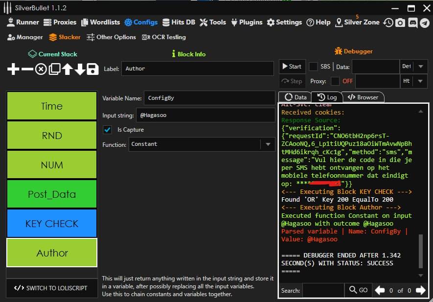Move the block up with the up arrow

[67, 70]
